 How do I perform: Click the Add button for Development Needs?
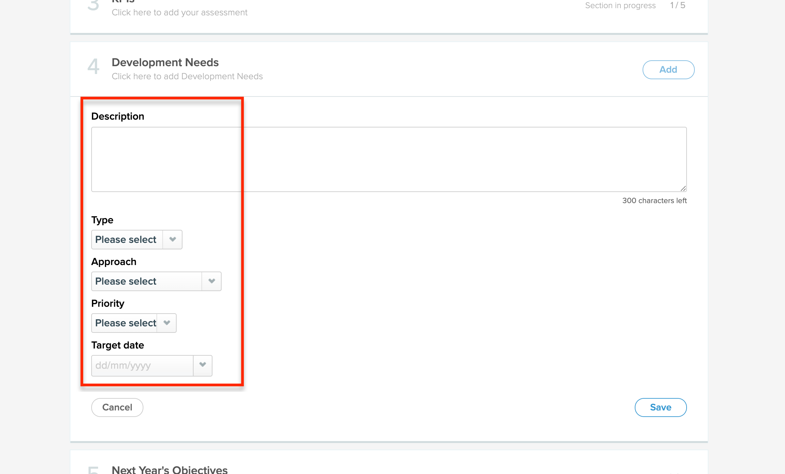coord(668,69)
